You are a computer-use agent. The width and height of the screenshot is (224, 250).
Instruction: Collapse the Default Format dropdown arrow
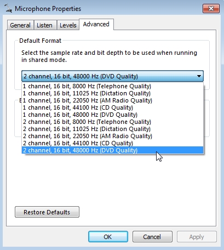point(199,76)
